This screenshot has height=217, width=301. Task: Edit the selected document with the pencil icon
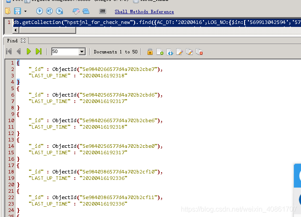[x=180, y=52]
